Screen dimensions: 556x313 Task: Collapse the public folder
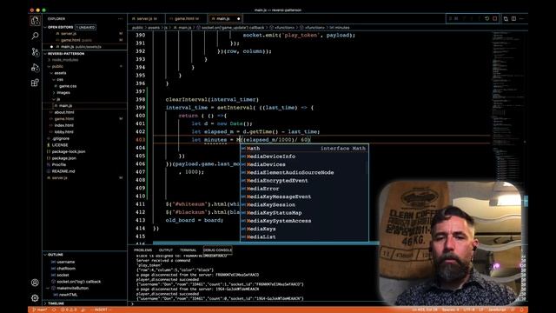coord(57,66)
